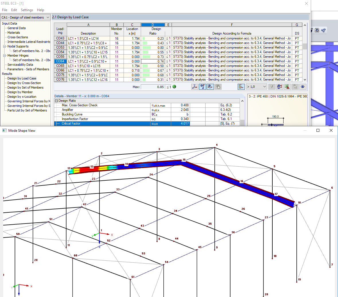Screen dimensions: 338x297
Task: Click the view mode eye icon
Action: tap(303, 87)
